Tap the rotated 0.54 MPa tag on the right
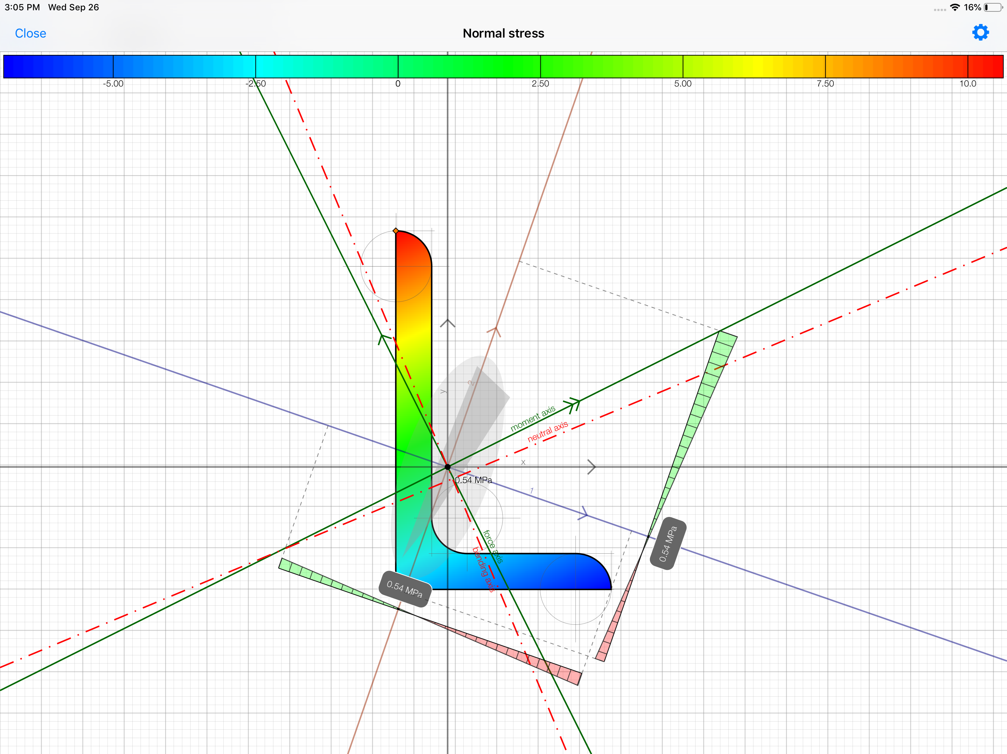The height and width of the screenshot is (754, 1007). tap(668, 543)
